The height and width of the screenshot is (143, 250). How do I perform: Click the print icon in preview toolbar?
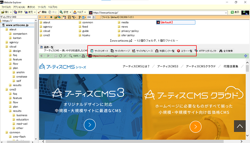83,56
